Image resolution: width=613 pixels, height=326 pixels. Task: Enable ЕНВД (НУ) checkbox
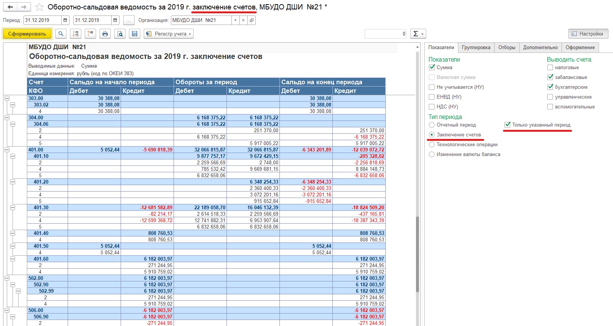[432, 97]
